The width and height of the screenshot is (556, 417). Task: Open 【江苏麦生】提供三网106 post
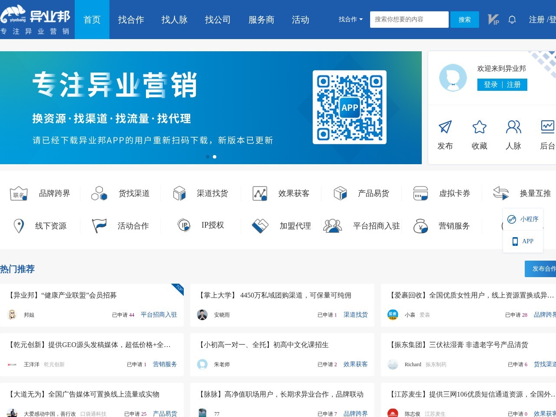click(472, 394)
